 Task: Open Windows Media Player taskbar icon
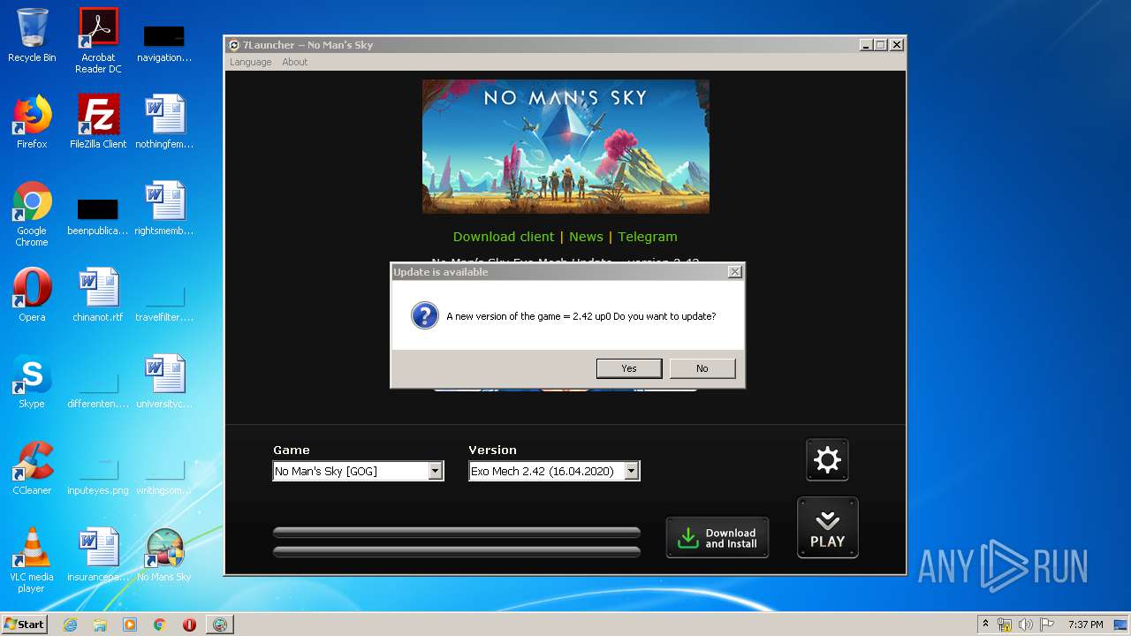pyautogui.click(x=130, y=625)
